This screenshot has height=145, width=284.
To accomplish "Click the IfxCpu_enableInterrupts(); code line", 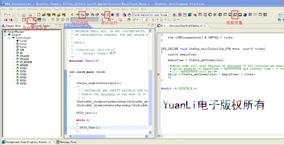I will [x=99, y=83].
